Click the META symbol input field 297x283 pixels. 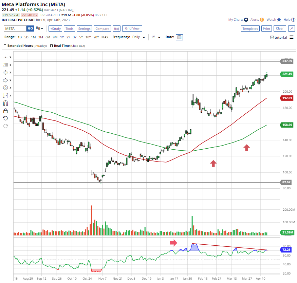pyautogui.click(x=15, y=29)
